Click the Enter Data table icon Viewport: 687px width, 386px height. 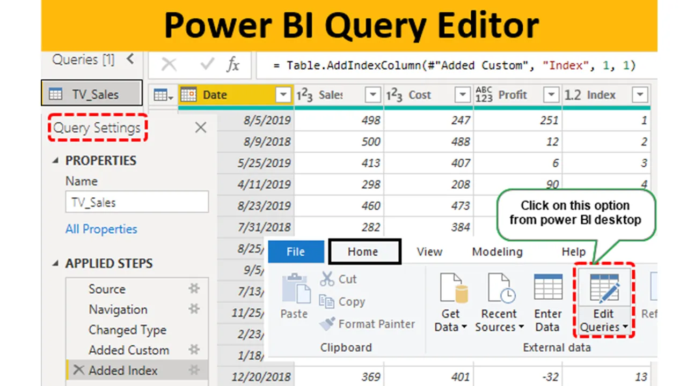click(x=547, y=289)
